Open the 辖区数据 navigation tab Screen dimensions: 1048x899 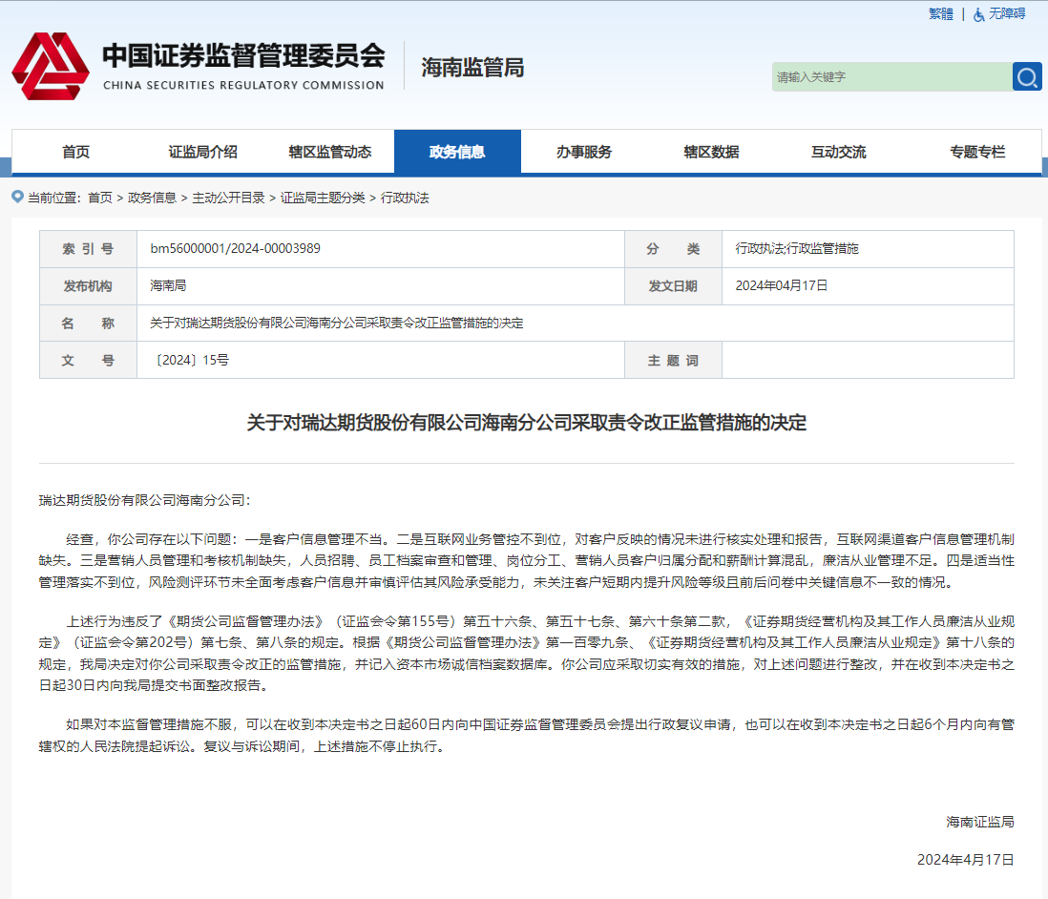(x=711, y=152)
